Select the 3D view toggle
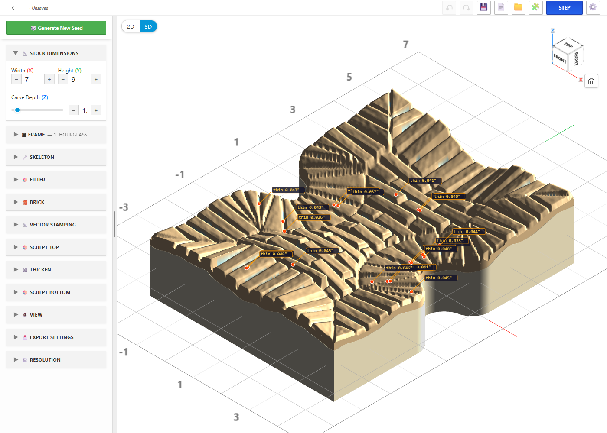607x433 pixels. 148,26
